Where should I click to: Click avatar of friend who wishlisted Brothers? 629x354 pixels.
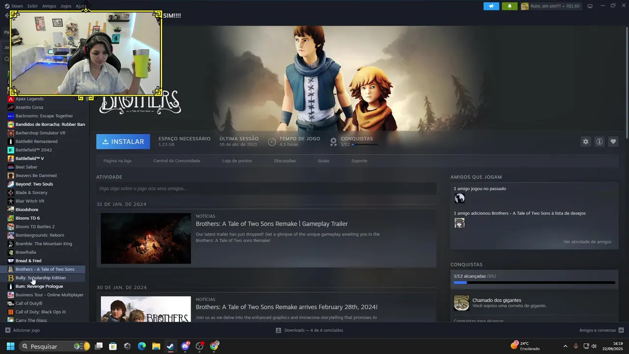click(x=459, y=223)
